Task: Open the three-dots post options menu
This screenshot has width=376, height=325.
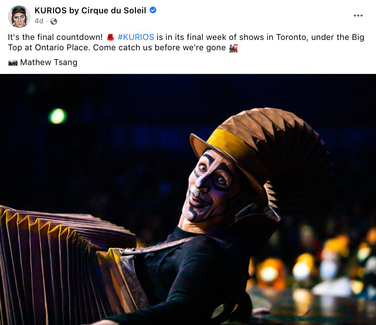Action: [358, 16]
